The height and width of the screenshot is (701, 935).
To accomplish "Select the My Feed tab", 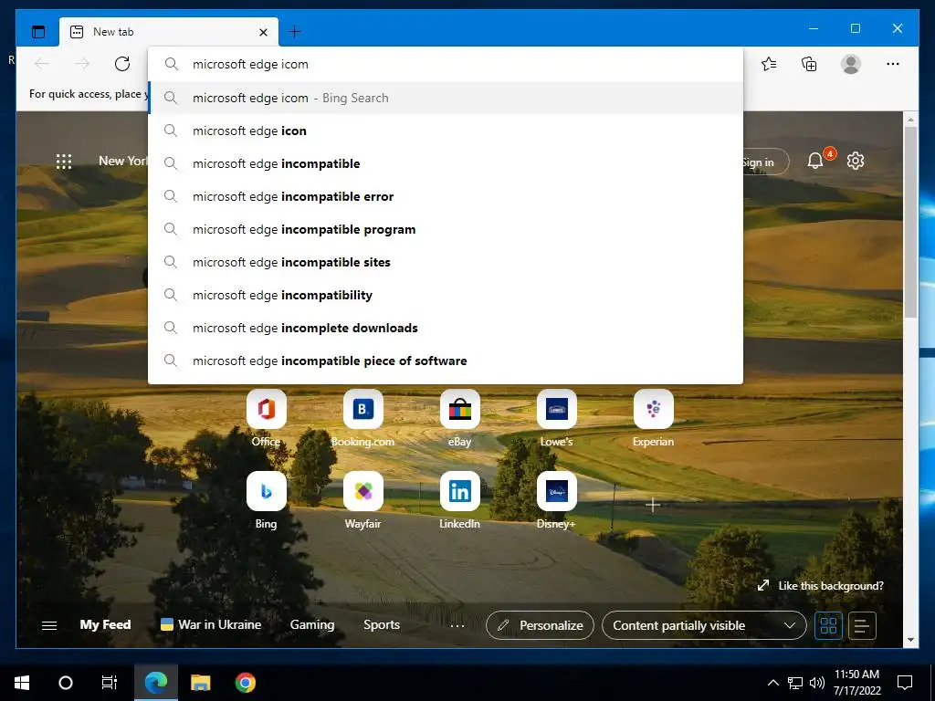I will (x=105, y=624).
